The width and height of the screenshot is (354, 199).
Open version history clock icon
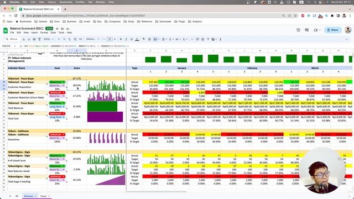(298, 30)
